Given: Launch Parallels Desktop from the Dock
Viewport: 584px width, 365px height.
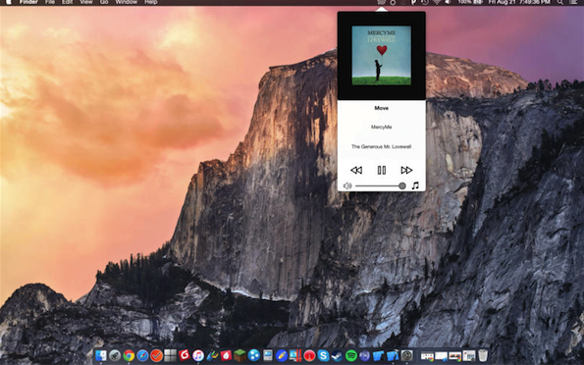Looking at the screenshot, I should coord(295,356).
